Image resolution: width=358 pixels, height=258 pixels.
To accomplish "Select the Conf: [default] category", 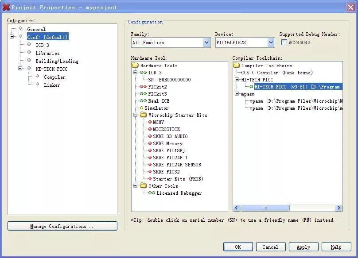I will click(47, 37).
